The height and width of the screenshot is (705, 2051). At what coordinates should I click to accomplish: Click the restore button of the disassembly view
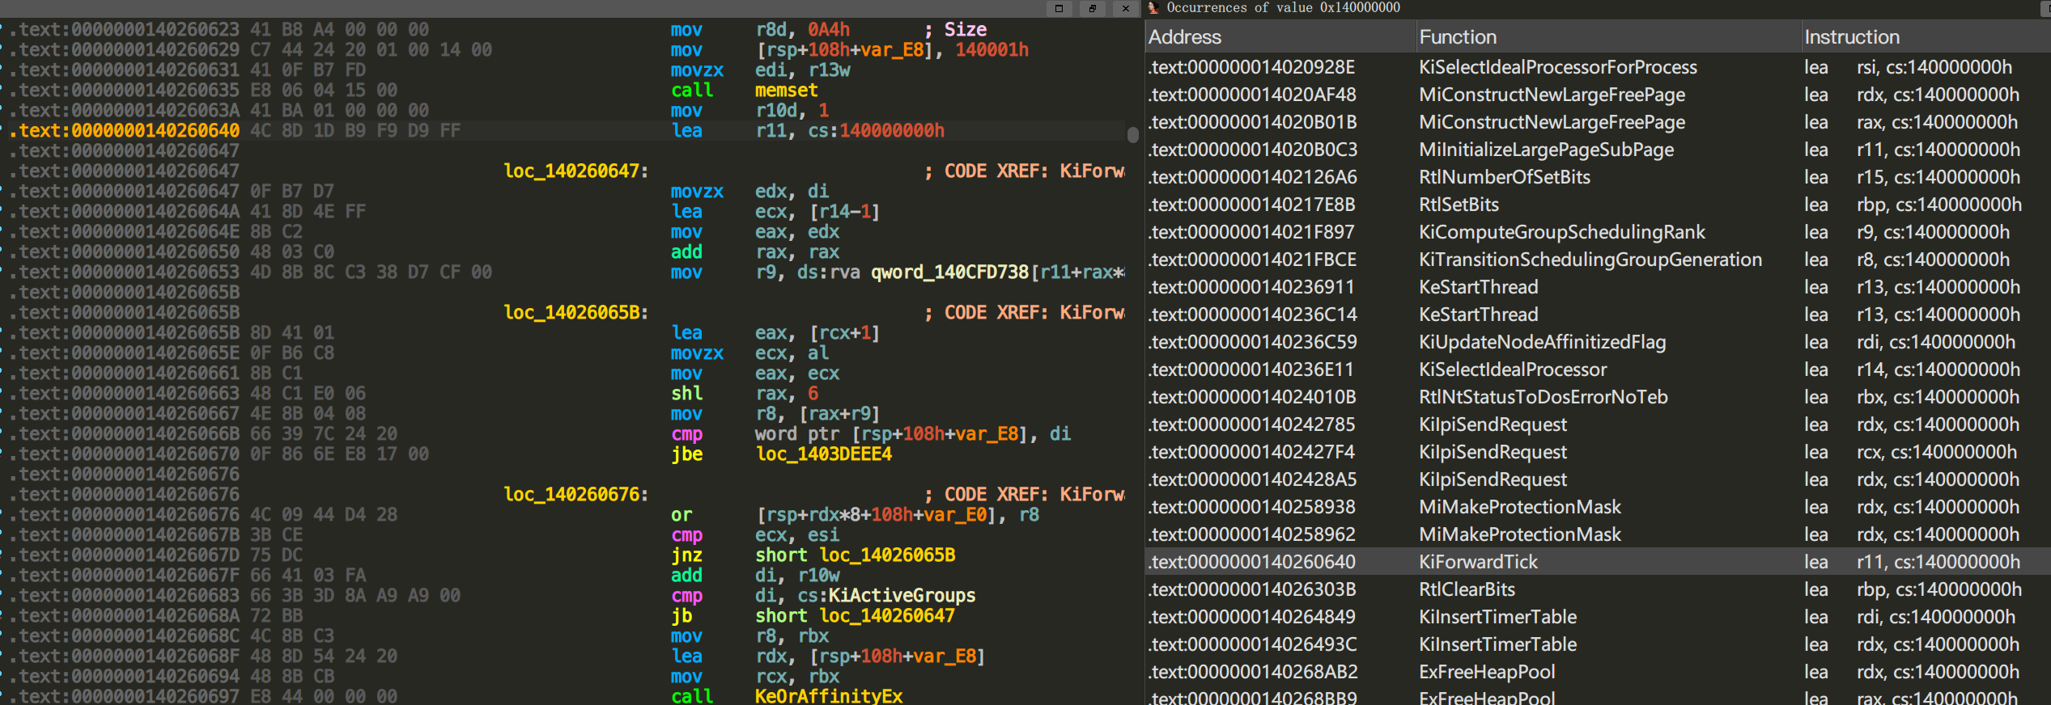tap(1093, 9)
